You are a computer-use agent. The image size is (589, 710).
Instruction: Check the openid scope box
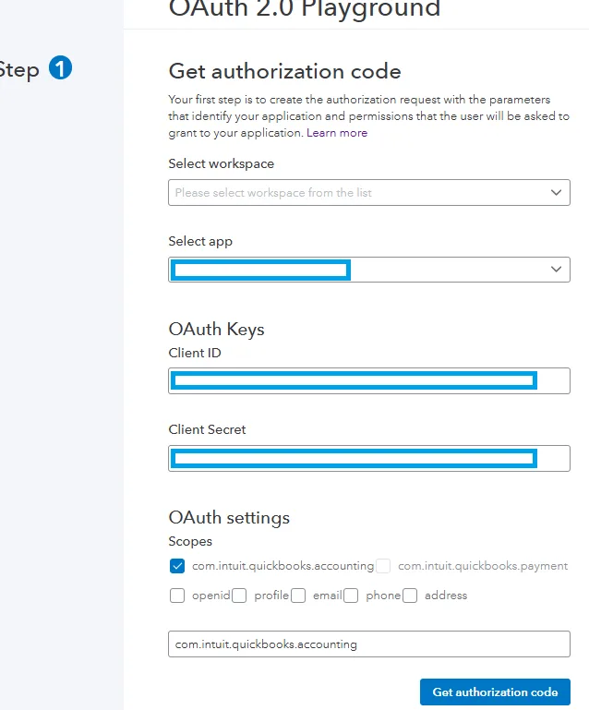point(177,596)
